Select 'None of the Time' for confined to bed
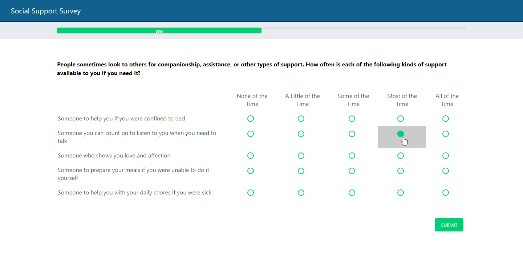523x275 pixels. pyautogui.click(x=250, y=119)
